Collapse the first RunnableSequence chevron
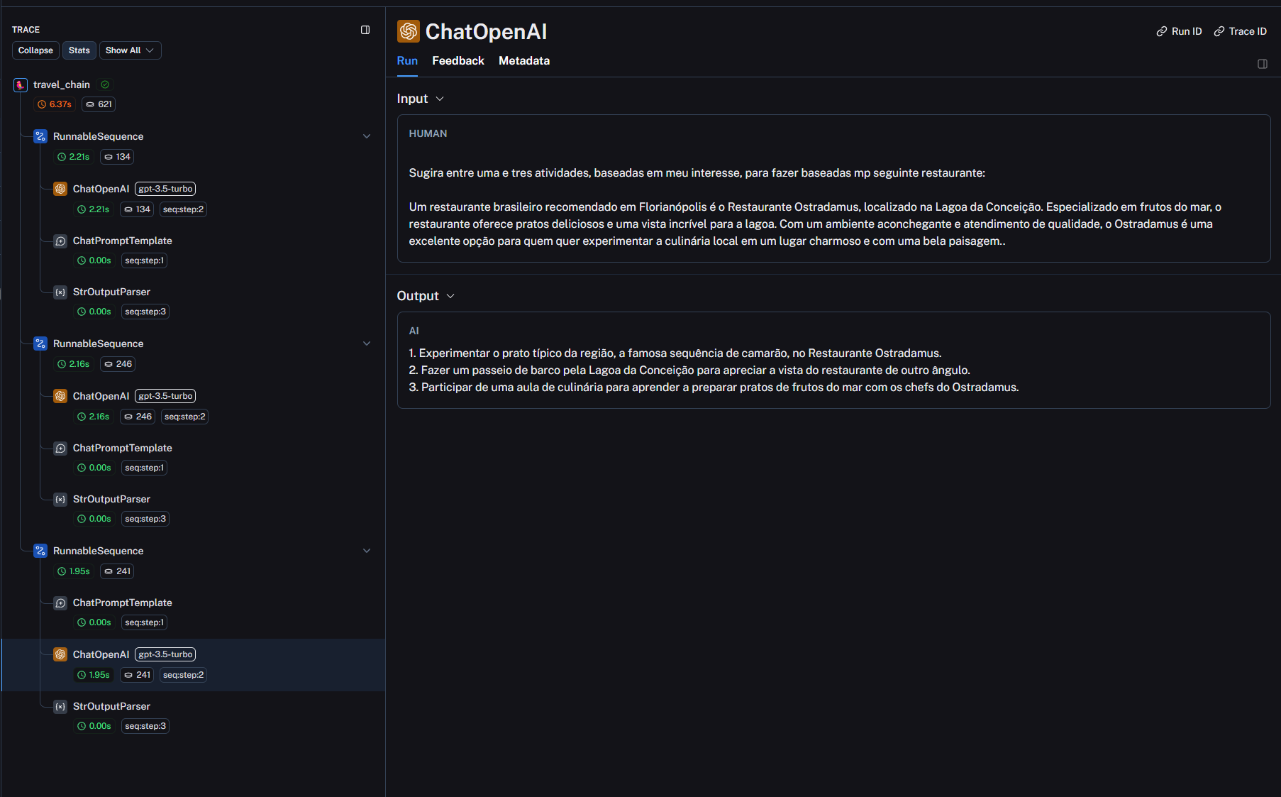 (x=367, y=136)
